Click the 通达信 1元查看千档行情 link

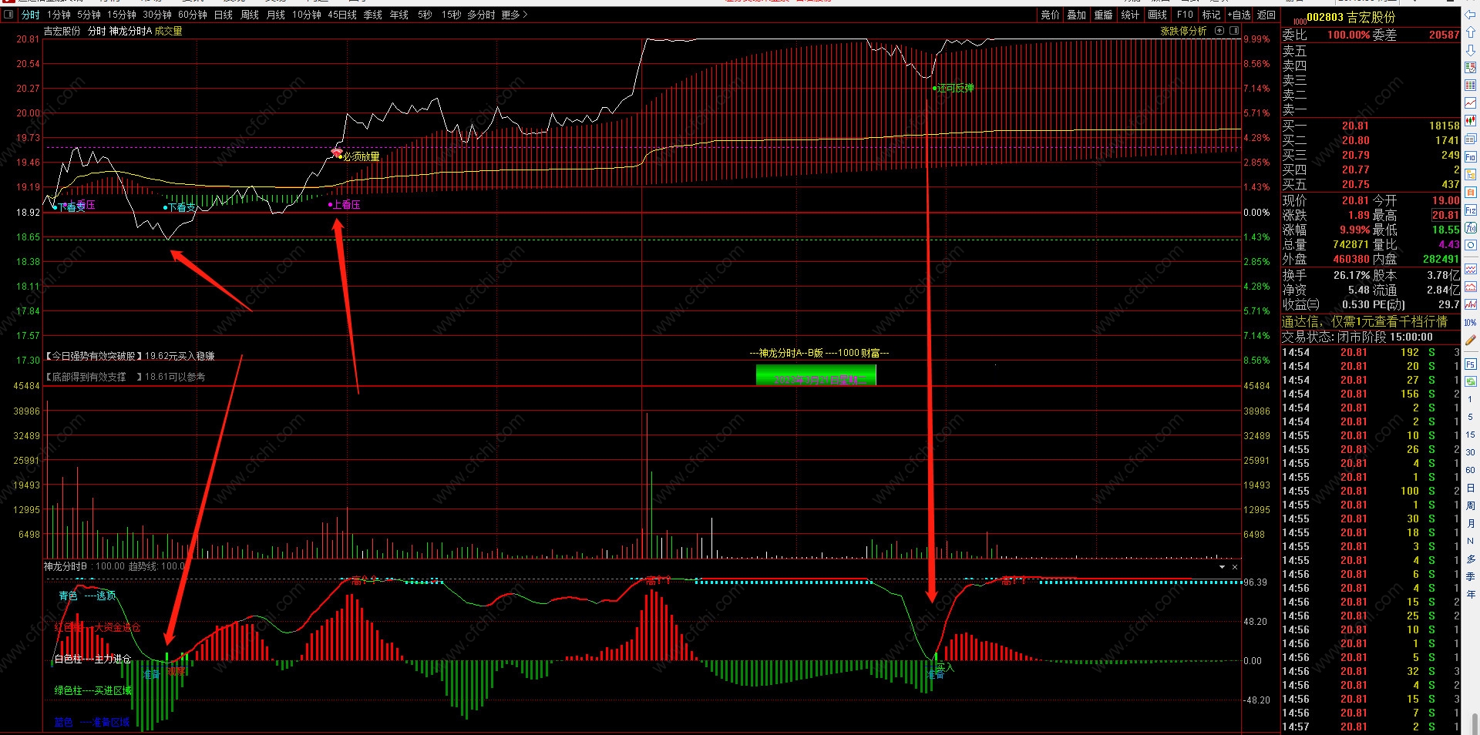pos(1364,321)
